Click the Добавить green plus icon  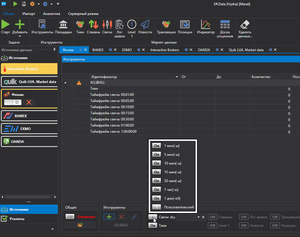click(x=20, y=25)
